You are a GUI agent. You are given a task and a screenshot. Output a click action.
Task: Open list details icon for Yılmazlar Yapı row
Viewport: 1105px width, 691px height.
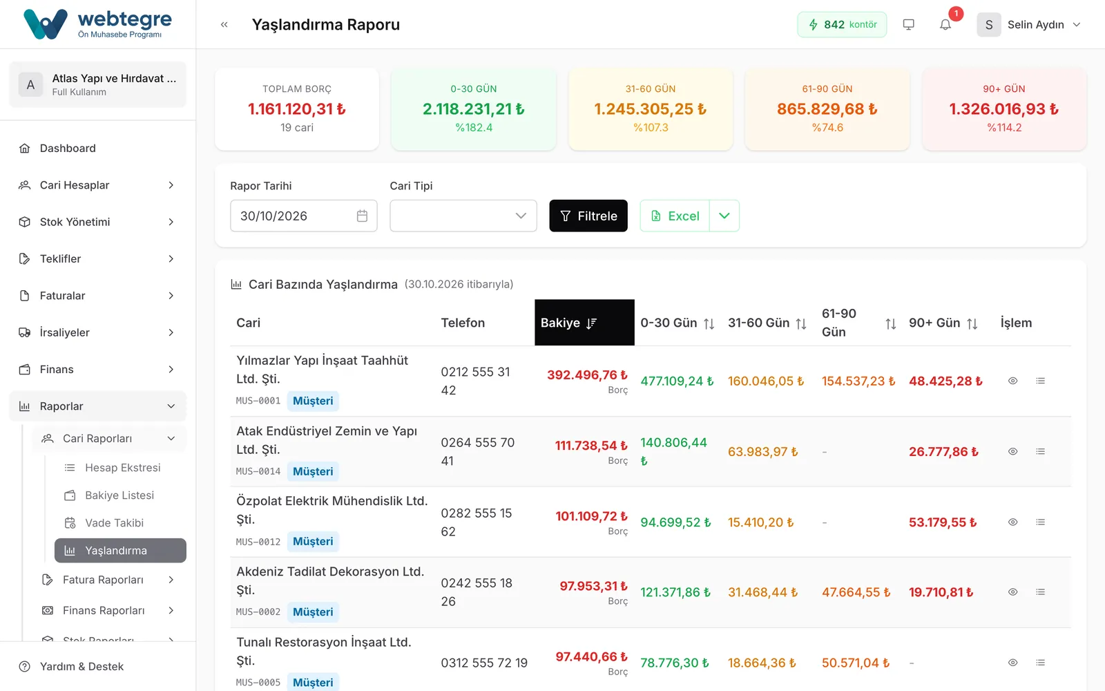coord(1041,381)
